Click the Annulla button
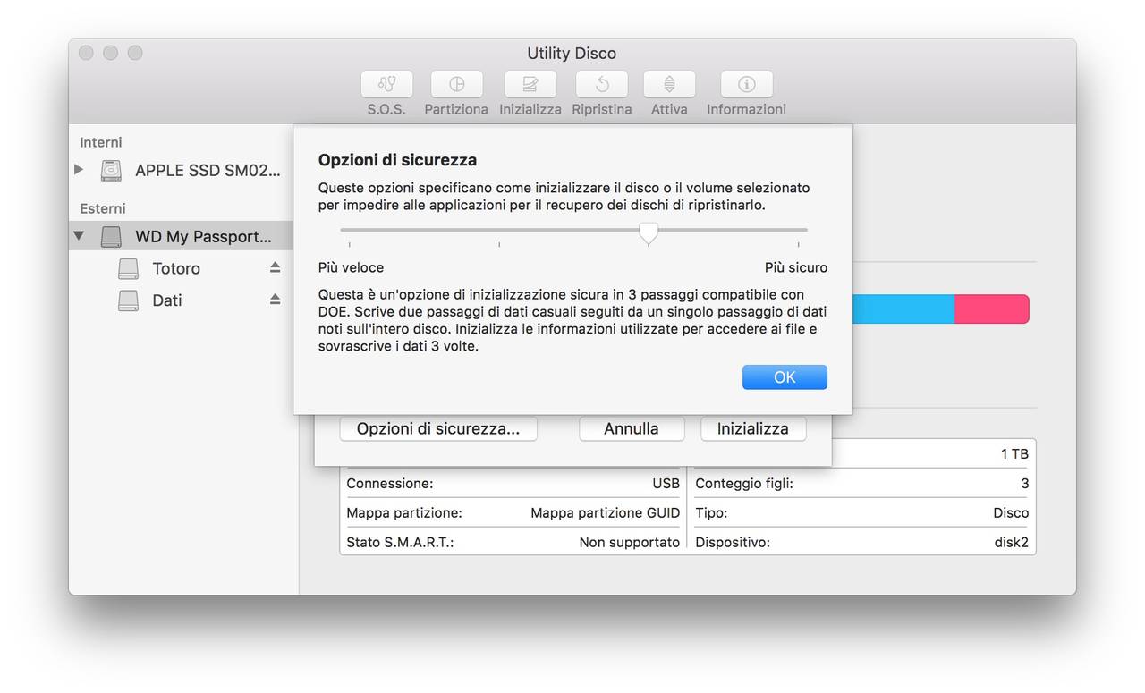 tap(632, 429)
